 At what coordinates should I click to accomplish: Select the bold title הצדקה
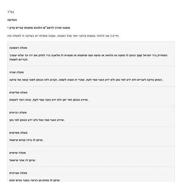click(12, 20)
